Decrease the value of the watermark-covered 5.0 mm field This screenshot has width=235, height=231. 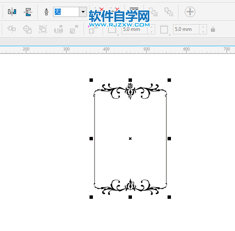tap(151, 32)
